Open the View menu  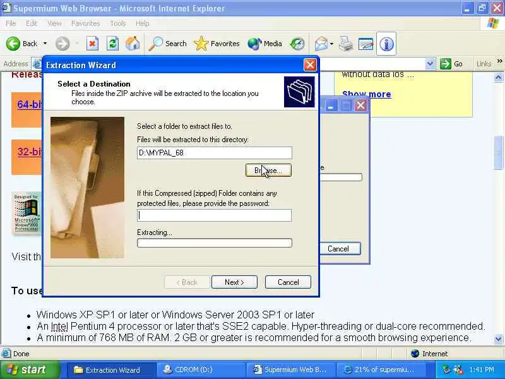click(x=54, y=23)
